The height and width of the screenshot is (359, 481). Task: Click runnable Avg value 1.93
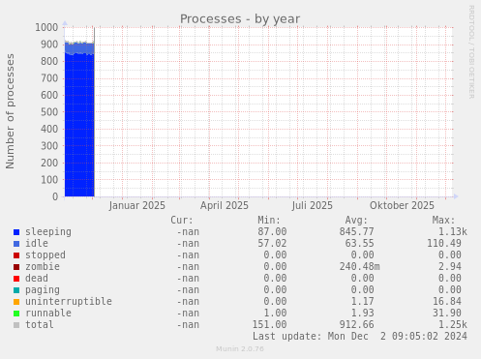(x=362, y=313)
